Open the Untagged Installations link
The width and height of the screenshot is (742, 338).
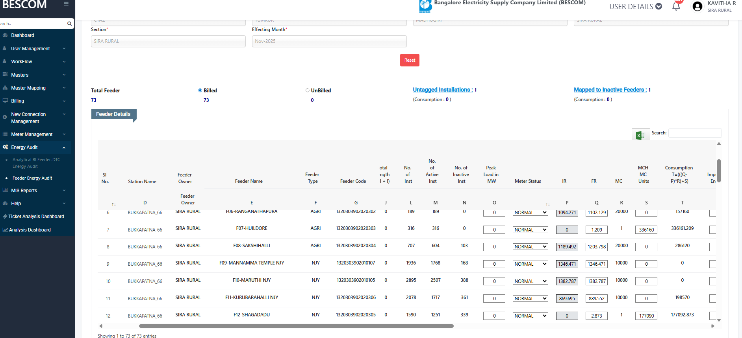[x=442, y=90]
